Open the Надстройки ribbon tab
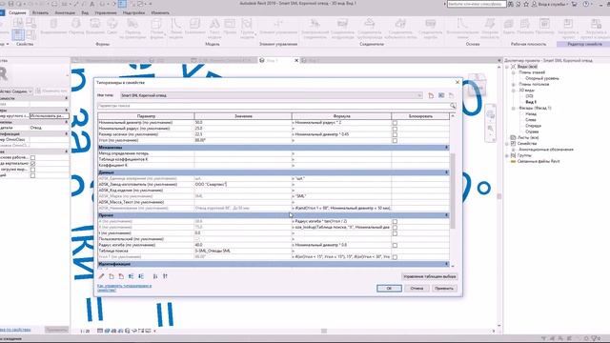The width and height of the screenshot is (610, 343). coord(133,12)
